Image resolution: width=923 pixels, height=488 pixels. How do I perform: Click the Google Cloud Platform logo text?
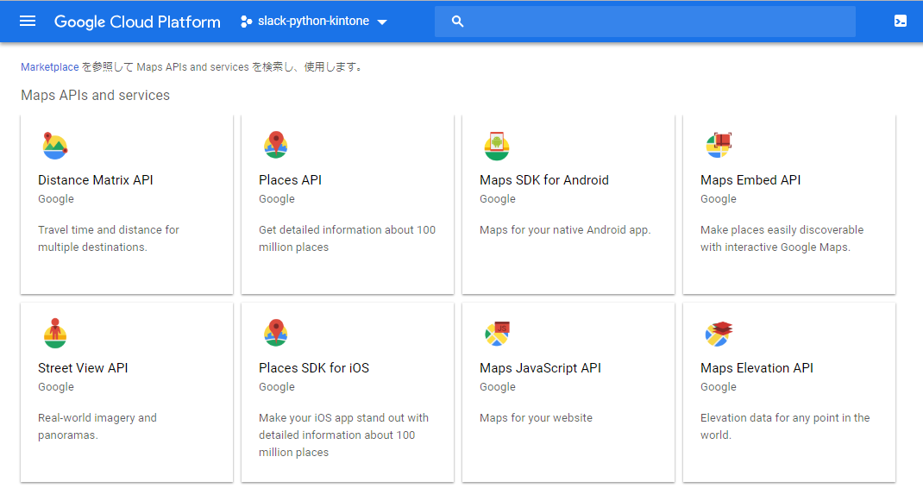point(137,22)
